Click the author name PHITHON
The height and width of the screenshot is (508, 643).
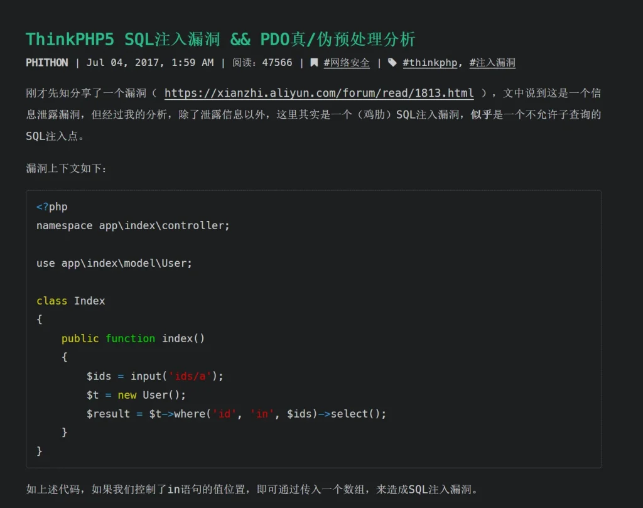pyautogui.click(x=47, y=63)
